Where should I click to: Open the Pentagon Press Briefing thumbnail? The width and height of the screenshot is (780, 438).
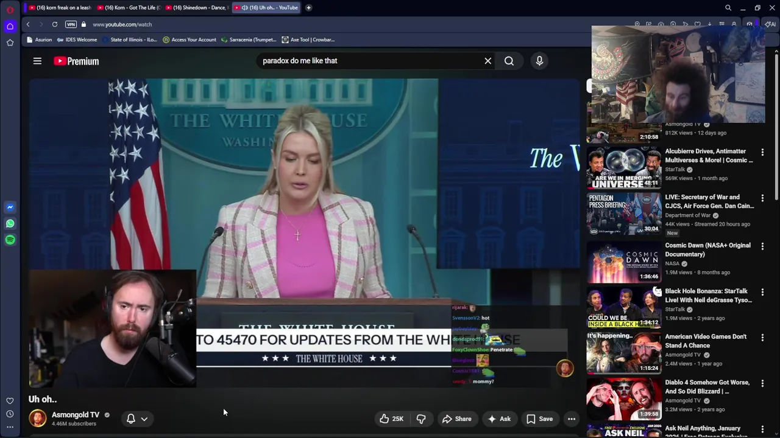pos(624,214)
